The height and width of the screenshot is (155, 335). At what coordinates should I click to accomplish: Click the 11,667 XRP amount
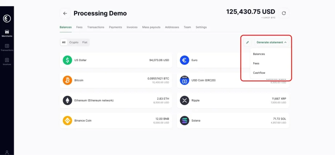coord(279,99)
